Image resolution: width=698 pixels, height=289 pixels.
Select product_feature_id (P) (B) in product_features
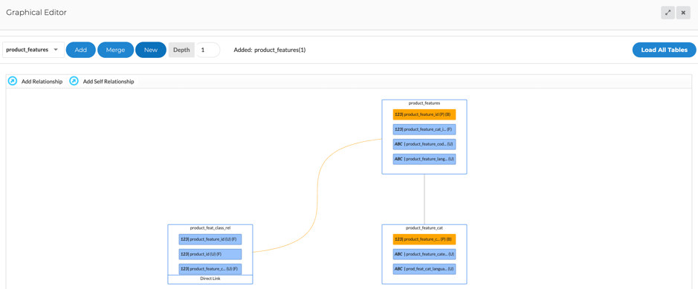pyautogui.click(x=424, y=114)
